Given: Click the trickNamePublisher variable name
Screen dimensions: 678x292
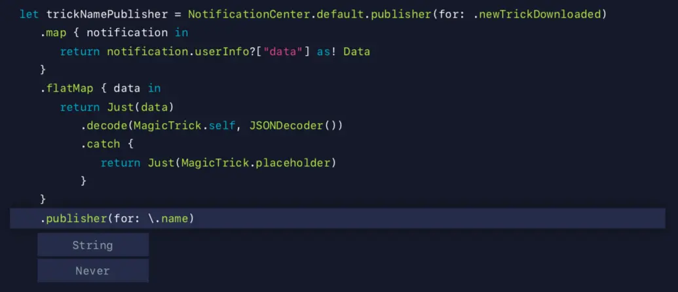Looking at the screenshot, I should point(107,14).
